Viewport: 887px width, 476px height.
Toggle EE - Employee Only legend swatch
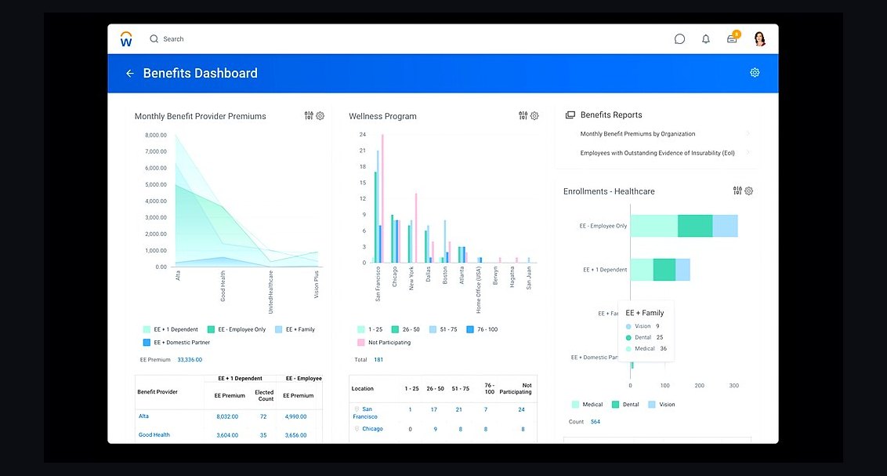point(211,329)
